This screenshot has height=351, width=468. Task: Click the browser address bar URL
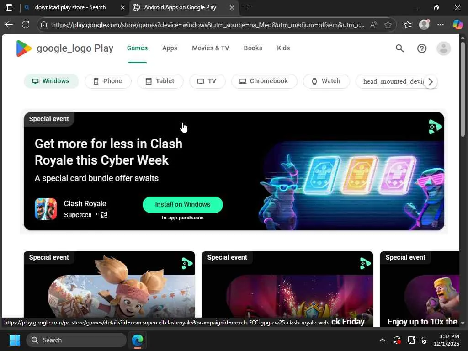(208, 25)
